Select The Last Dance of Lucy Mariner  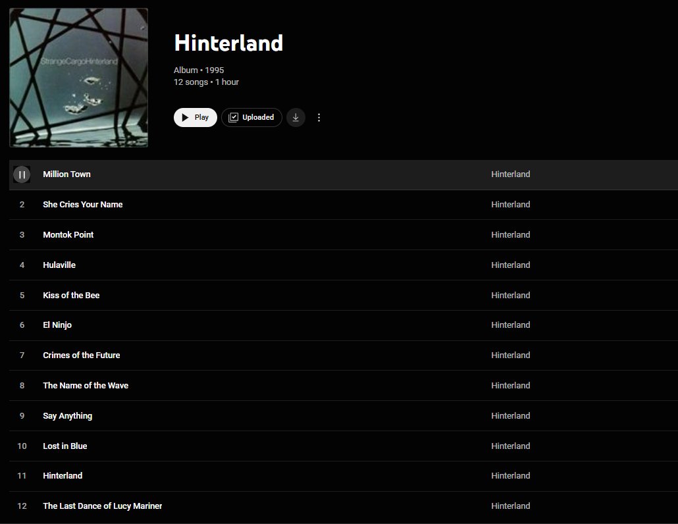[x=103, y=506]
